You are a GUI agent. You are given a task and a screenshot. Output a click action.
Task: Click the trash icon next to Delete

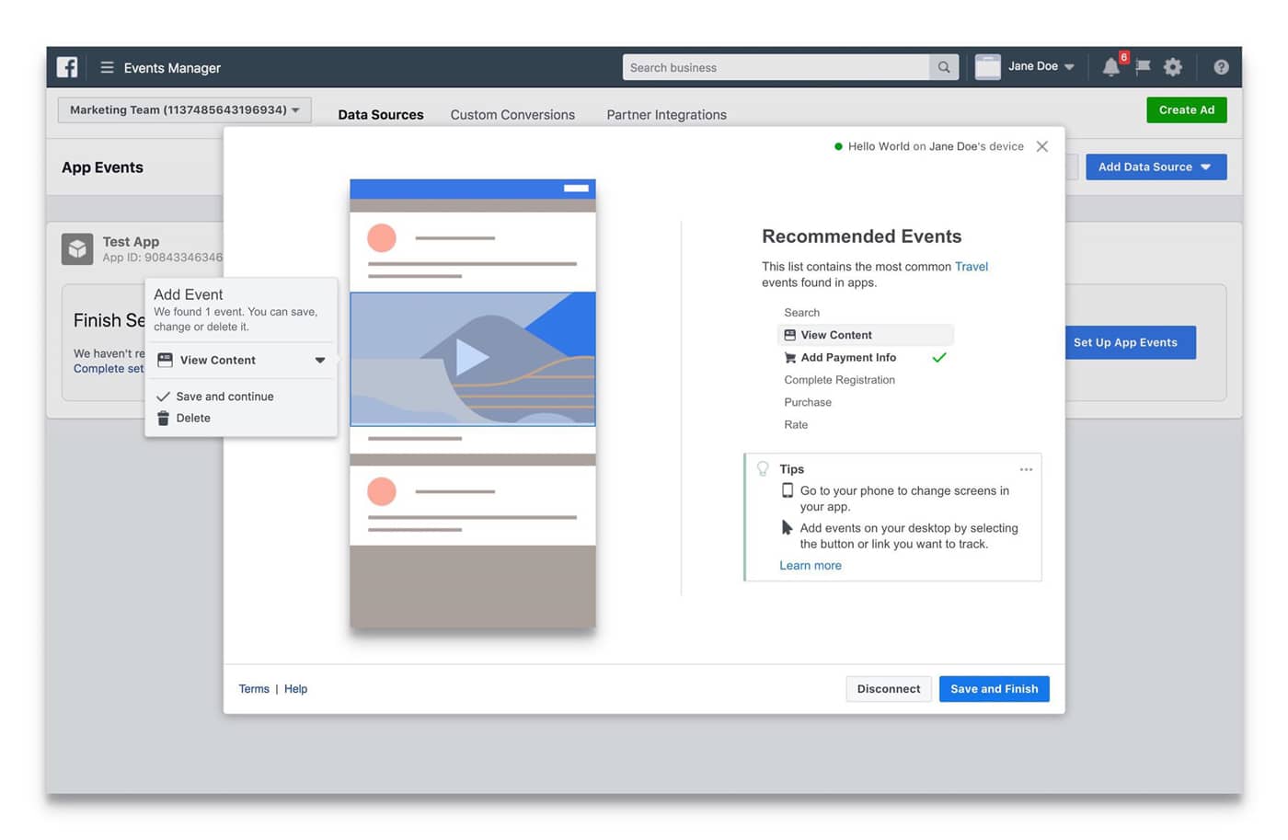(163, 418)
